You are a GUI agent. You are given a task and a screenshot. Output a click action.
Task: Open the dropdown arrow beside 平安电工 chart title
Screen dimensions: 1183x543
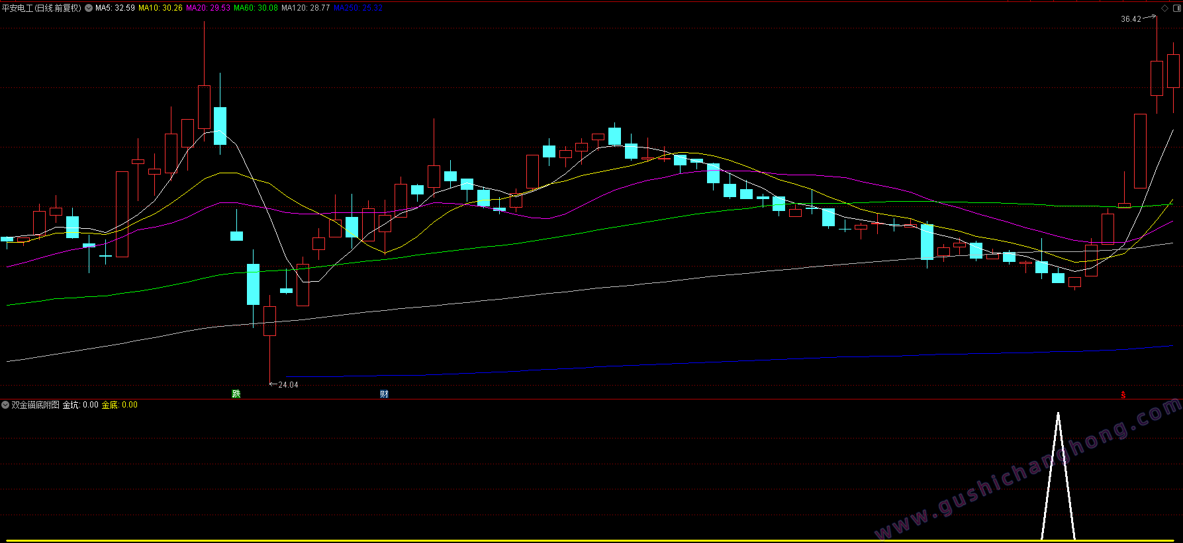click(x=89, y=8)
